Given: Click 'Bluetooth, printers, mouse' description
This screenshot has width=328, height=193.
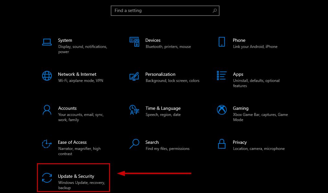Looking at the screenshot, I should pyautogui.click(x=168, y=47).
